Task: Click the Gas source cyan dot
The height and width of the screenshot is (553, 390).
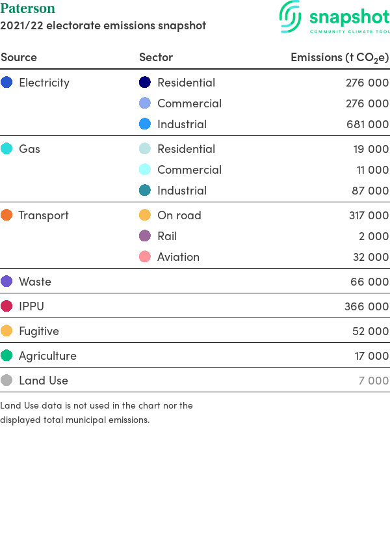Action: click(6, 148)
